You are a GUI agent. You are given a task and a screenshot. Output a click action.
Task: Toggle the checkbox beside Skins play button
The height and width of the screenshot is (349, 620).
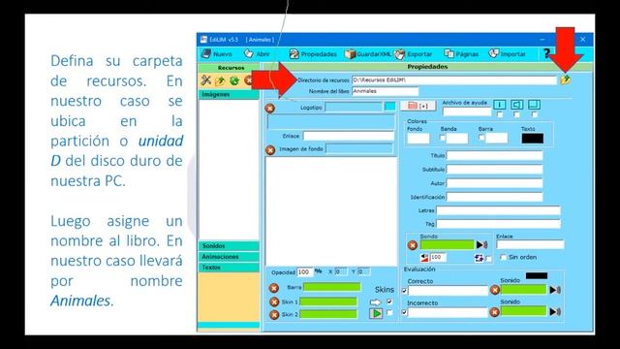click(389, 312)
